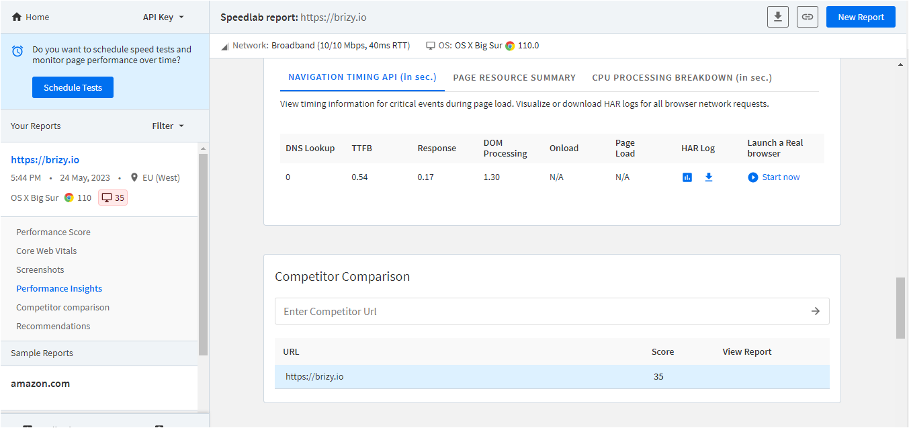Click the monitor OS icon in info bar
Image resolution: width=909 pixels, height=428 pixels.
click(x=431, y=46)
